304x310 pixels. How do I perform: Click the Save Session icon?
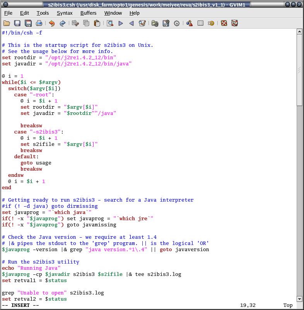(x=166, y=23)
